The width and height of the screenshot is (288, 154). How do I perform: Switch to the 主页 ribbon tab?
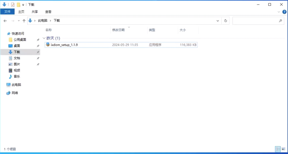21,12
